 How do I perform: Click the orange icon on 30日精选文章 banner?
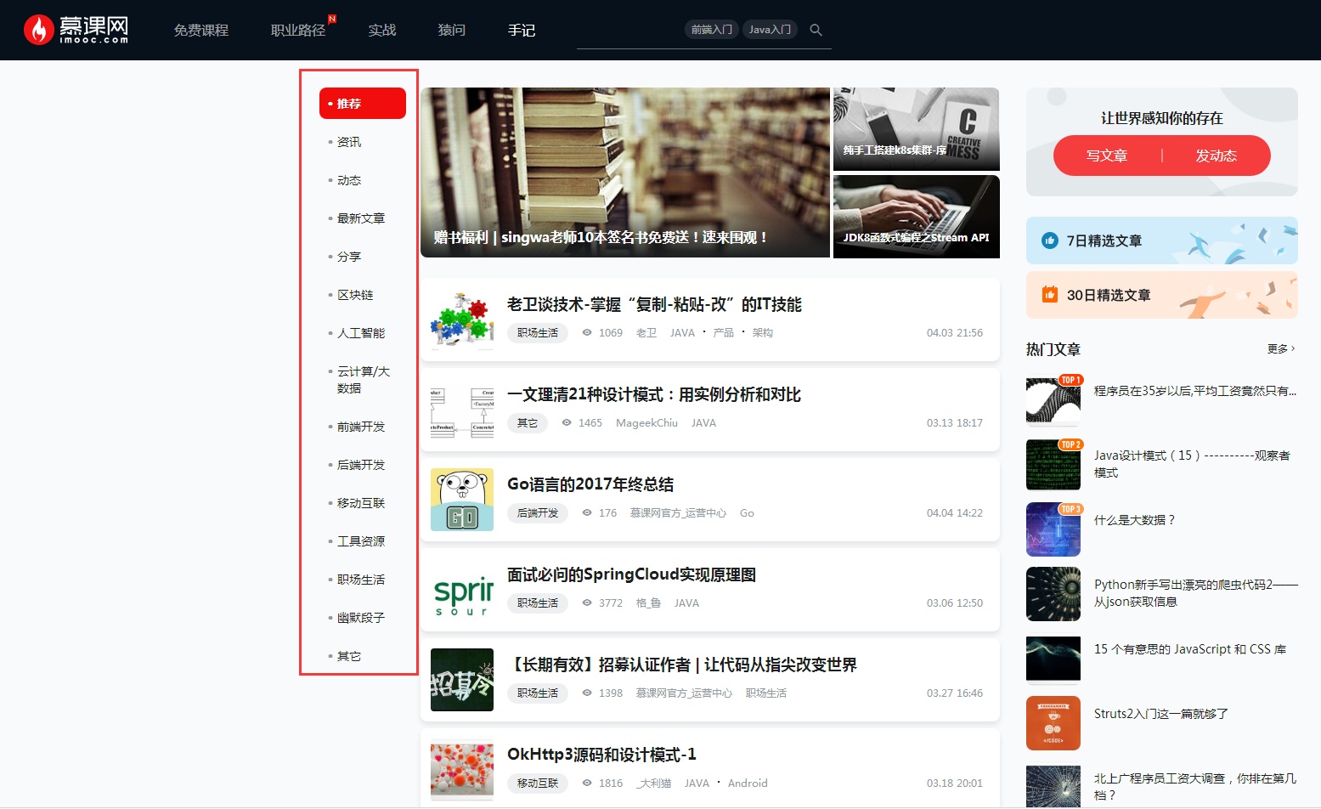click(1048, 295)
